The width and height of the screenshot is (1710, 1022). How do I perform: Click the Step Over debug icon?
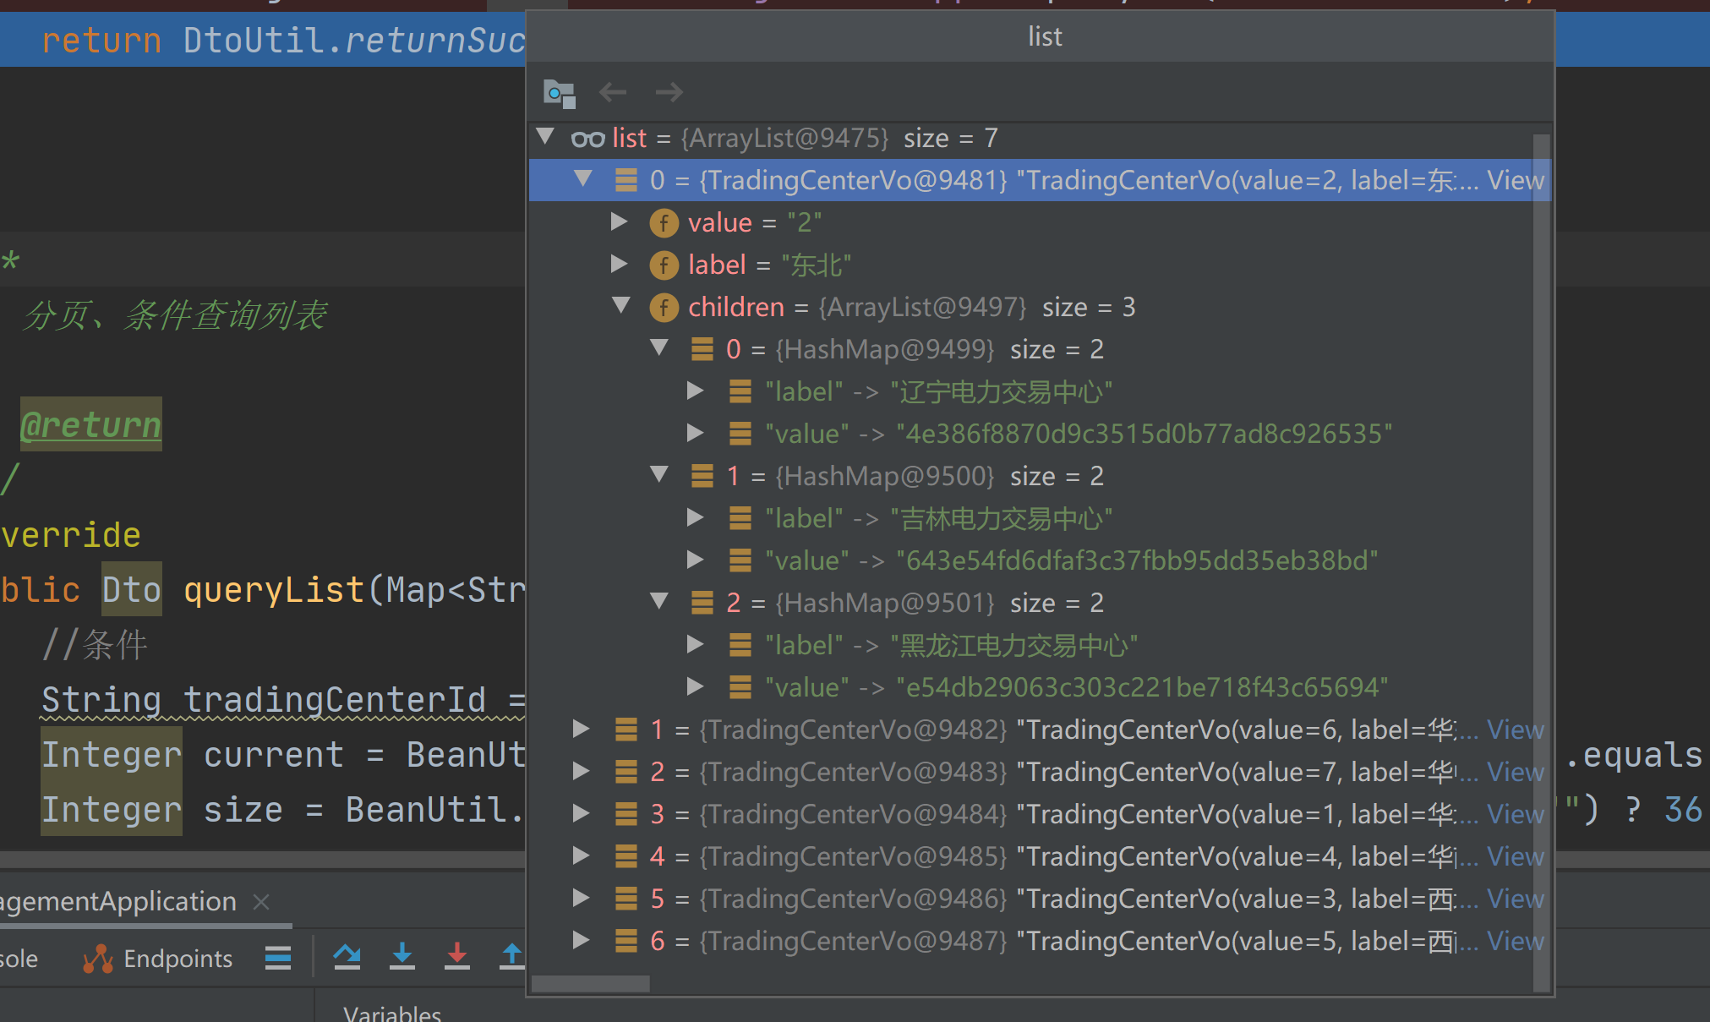tap(347, 956)
